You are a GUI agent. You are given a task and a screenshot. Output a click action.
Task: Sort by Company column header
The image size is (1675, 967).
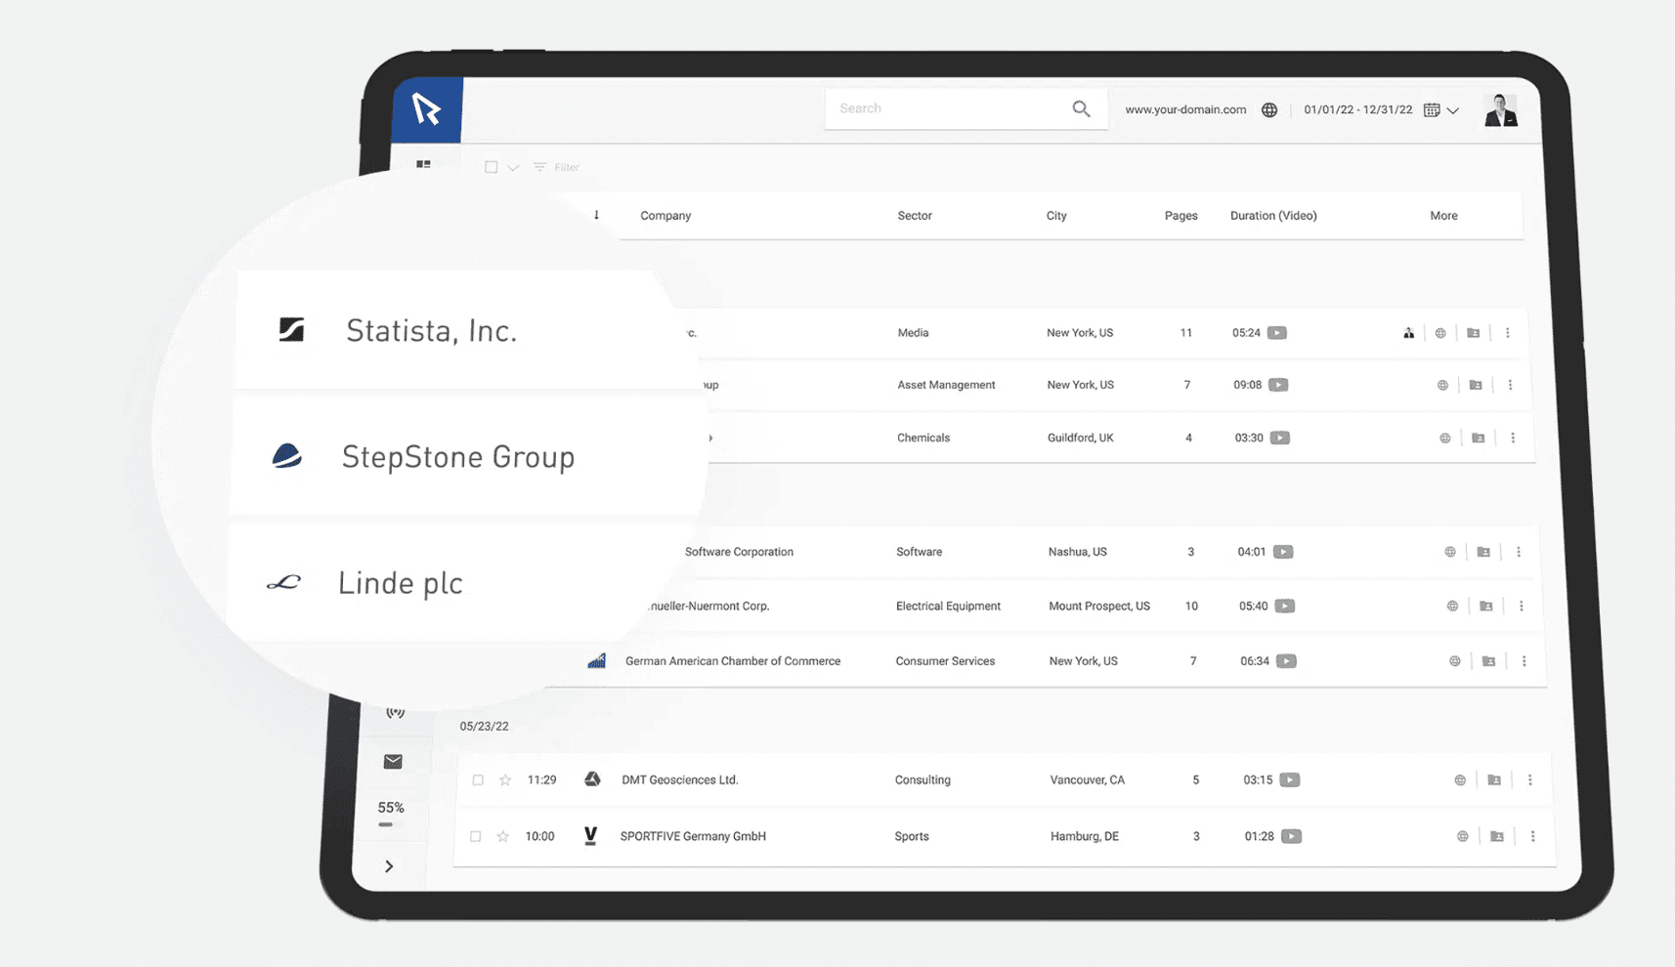pos(666,216)
